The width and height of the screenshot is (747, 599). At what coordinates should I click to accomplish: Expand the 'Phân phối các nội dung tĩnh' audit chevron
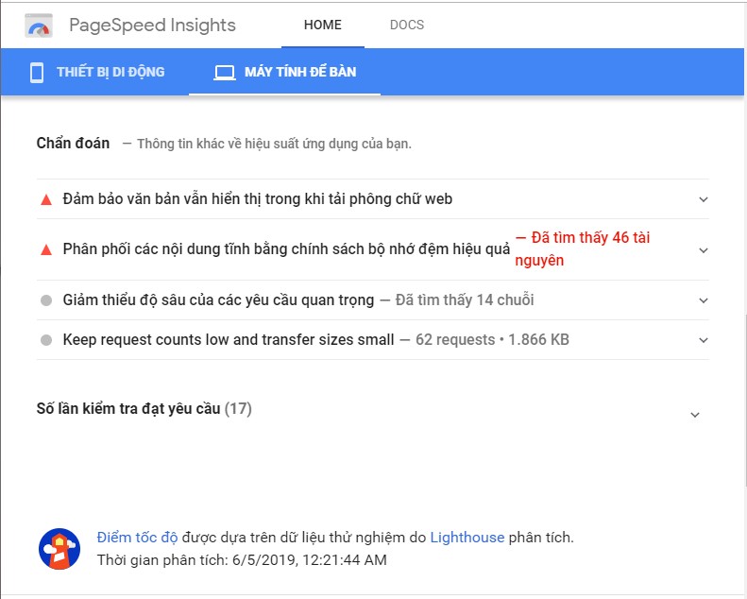point(704,249)
